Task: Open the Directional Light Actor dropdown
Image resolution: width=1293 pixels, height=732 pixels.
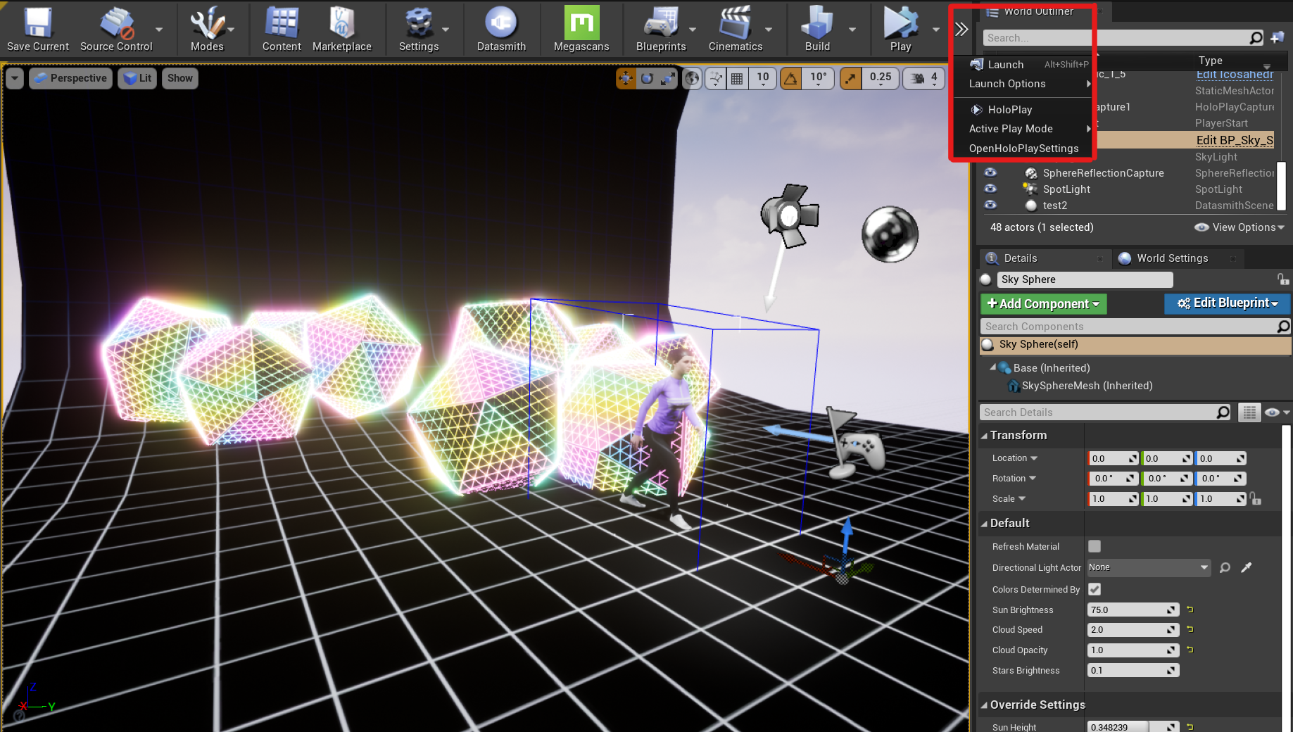Action: point(1148,567)
